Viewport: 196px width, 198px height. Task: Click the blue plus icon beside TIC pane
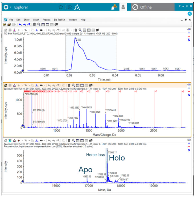coord(189,33)
